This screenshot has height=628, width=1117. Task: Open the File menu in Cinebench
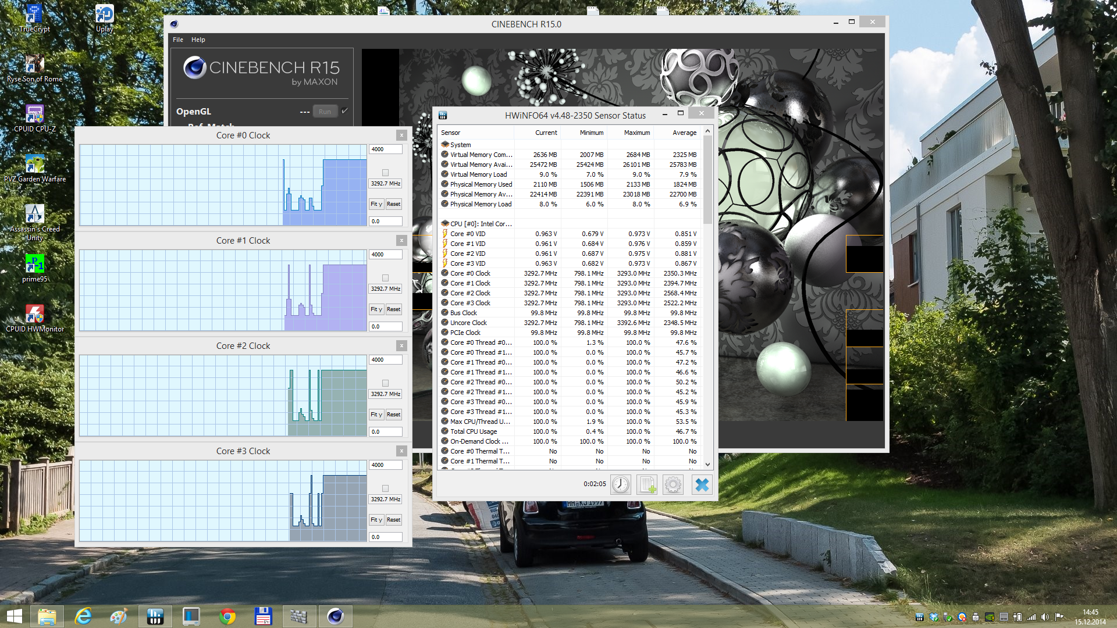click(178, 40)
